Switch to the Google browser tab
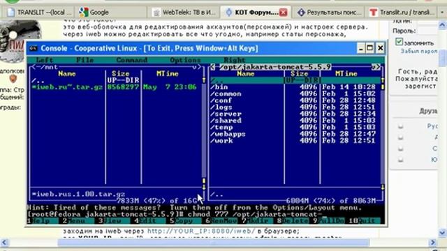The image size is (447, 251). 110,13
